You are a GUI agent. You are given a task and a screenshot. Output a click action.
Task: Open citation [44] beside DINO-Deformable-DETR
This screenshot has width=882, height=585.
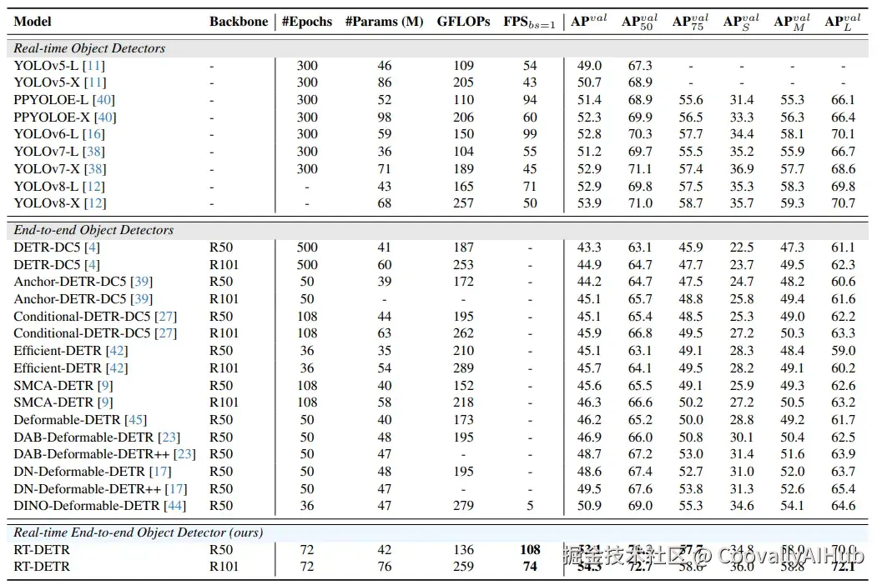click(175, 506)
